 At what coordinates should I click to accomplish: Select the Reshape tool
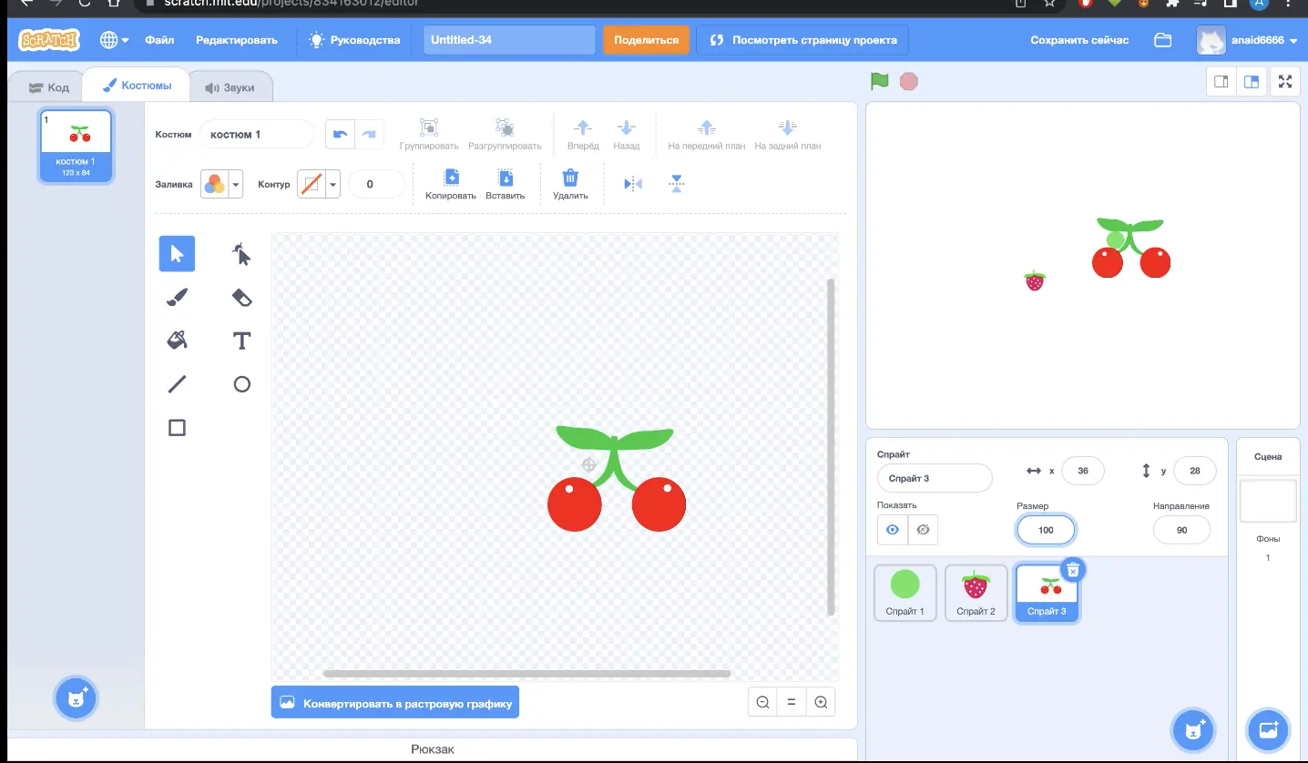(x=241, y=254)
